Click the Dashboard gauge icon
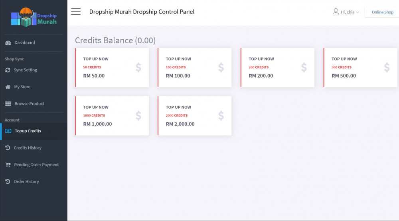Viewport: 399px width, 221px height. [8, 43]
